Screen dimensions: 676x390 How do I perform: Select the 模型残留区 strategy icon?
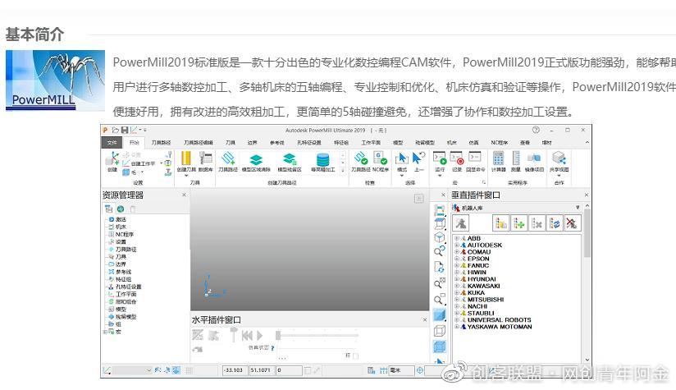click(290, 162)
